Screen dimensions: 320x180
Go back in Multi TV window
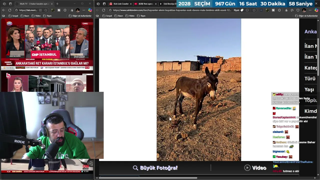(x=3, y=10)
